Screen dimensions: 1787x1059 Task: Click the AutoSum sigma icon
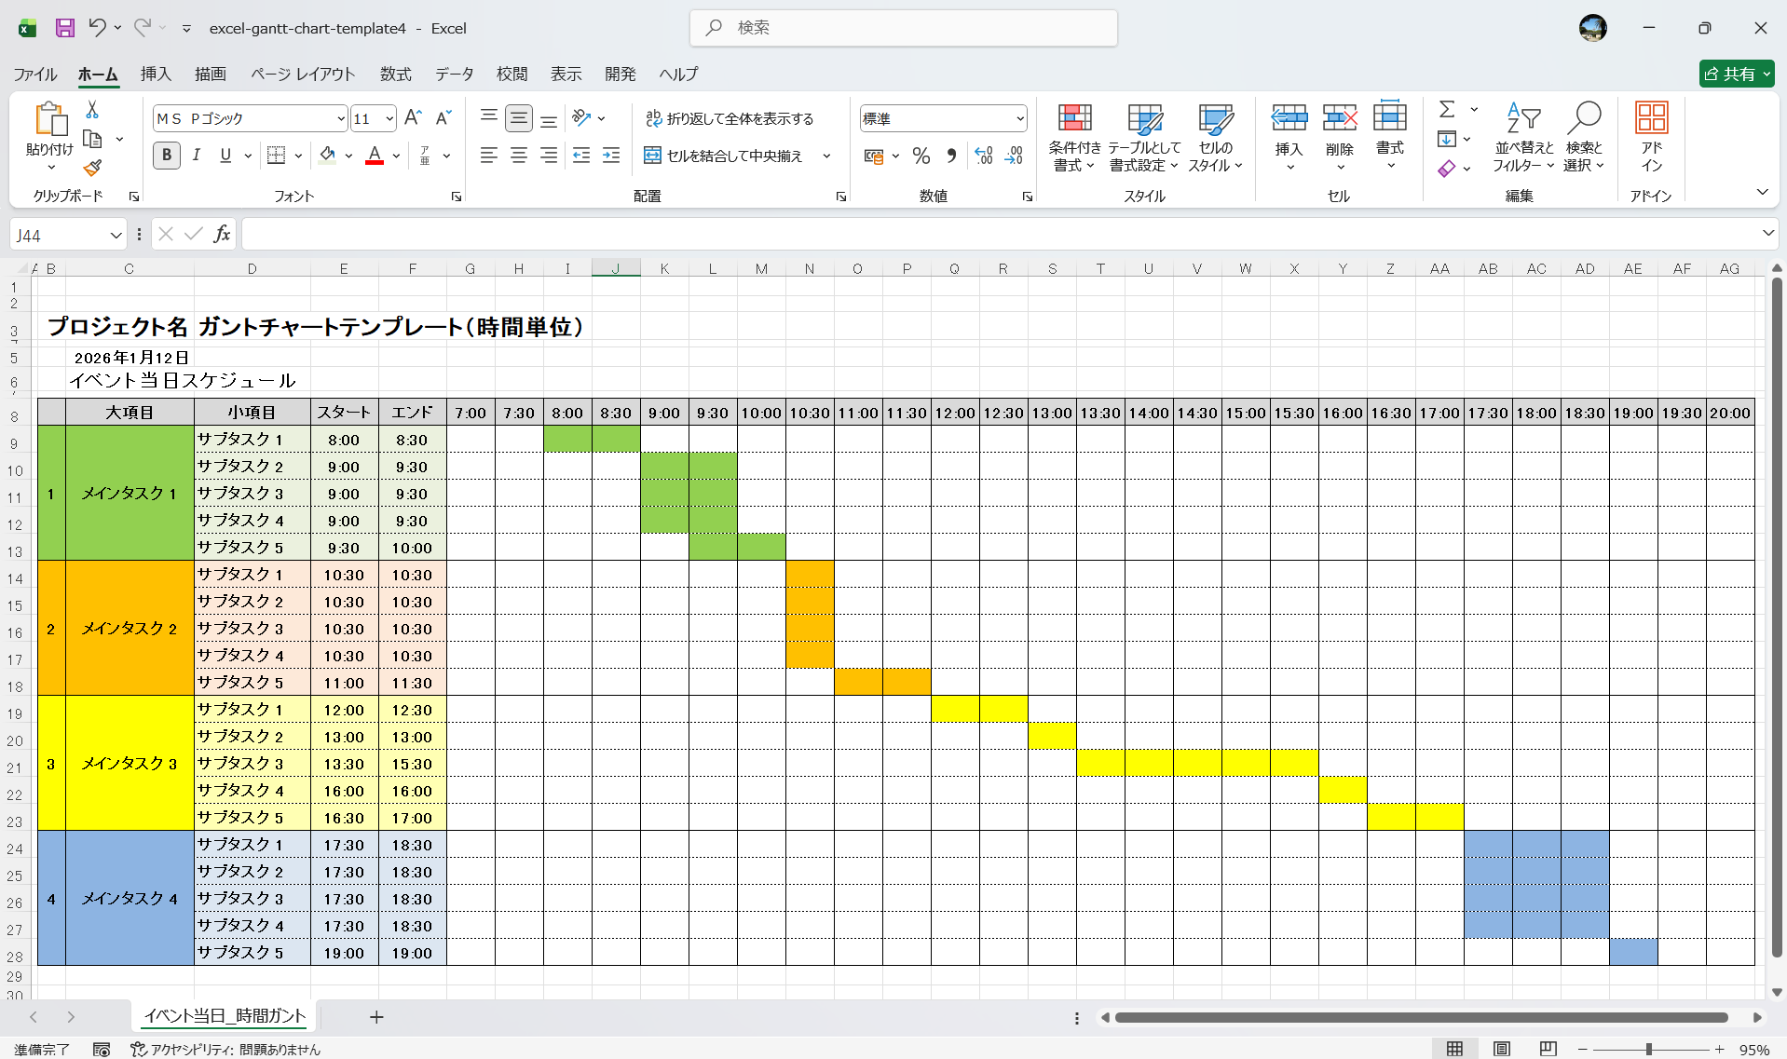[x=1447, y=110]
